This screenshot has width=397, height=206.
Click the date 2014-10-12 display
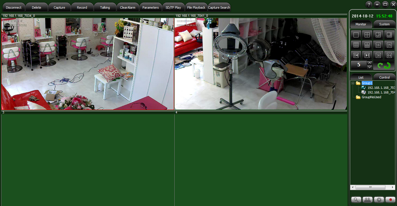[x=362, y=16]
